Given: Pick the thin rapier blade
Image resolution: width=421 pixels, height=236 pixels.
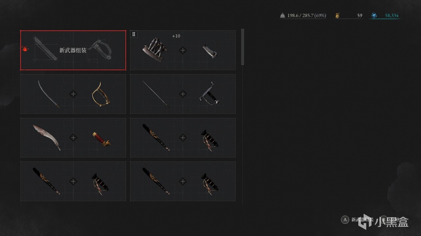Looking at the screenshot, I should tap(156, 94).
